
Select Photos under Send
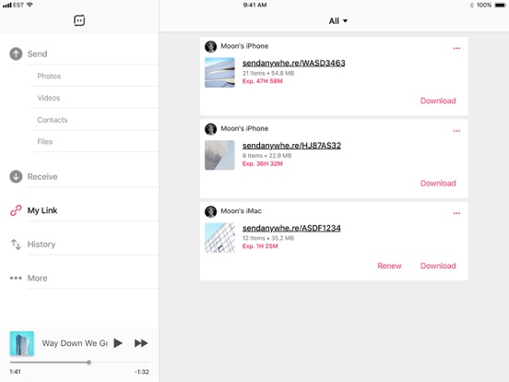point(49,76)
